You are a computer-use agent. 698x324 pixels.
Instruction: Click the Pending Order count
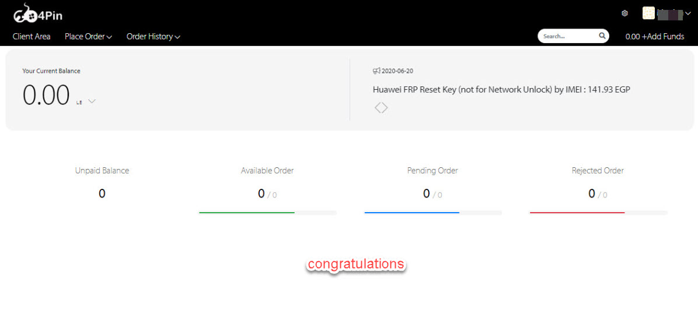427,193
